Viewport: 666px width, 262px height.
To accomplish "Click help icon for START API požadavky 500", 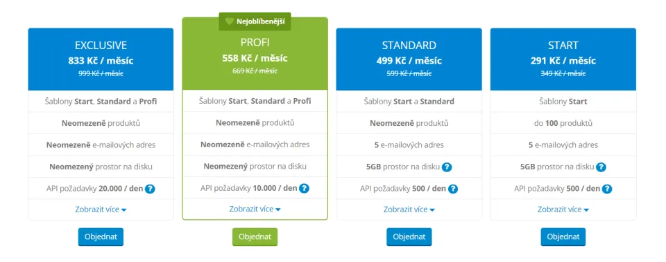I will pyautogui.click(x=608, y=189).
